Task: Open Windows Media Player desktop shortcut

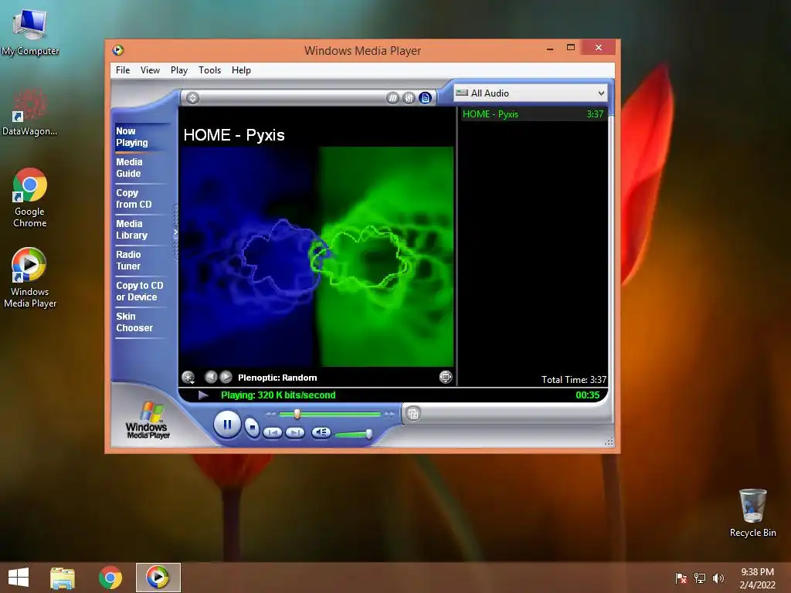Action: tap(30, 278)
